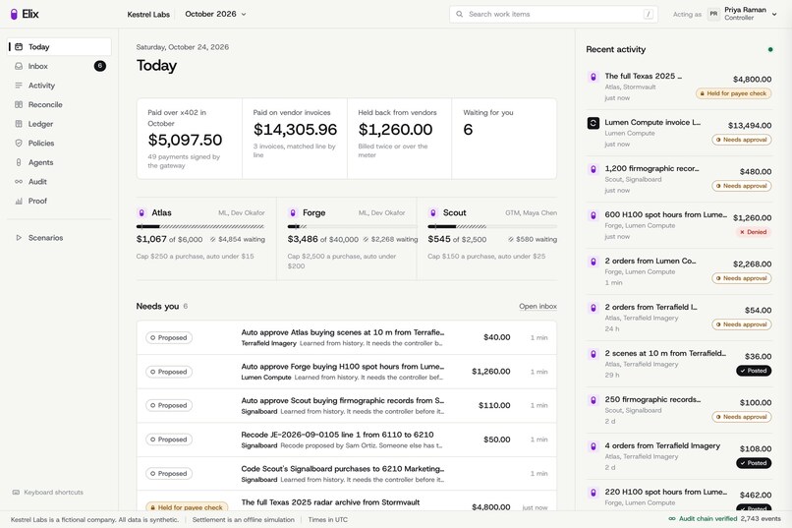This screenshot has width=792, height=528.
Task: Click the Atlas budget progress bar
Action: tap(200, 226)
